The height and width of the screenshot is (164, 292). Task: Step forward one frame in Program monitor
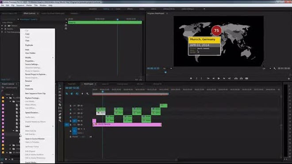point(224,79)
